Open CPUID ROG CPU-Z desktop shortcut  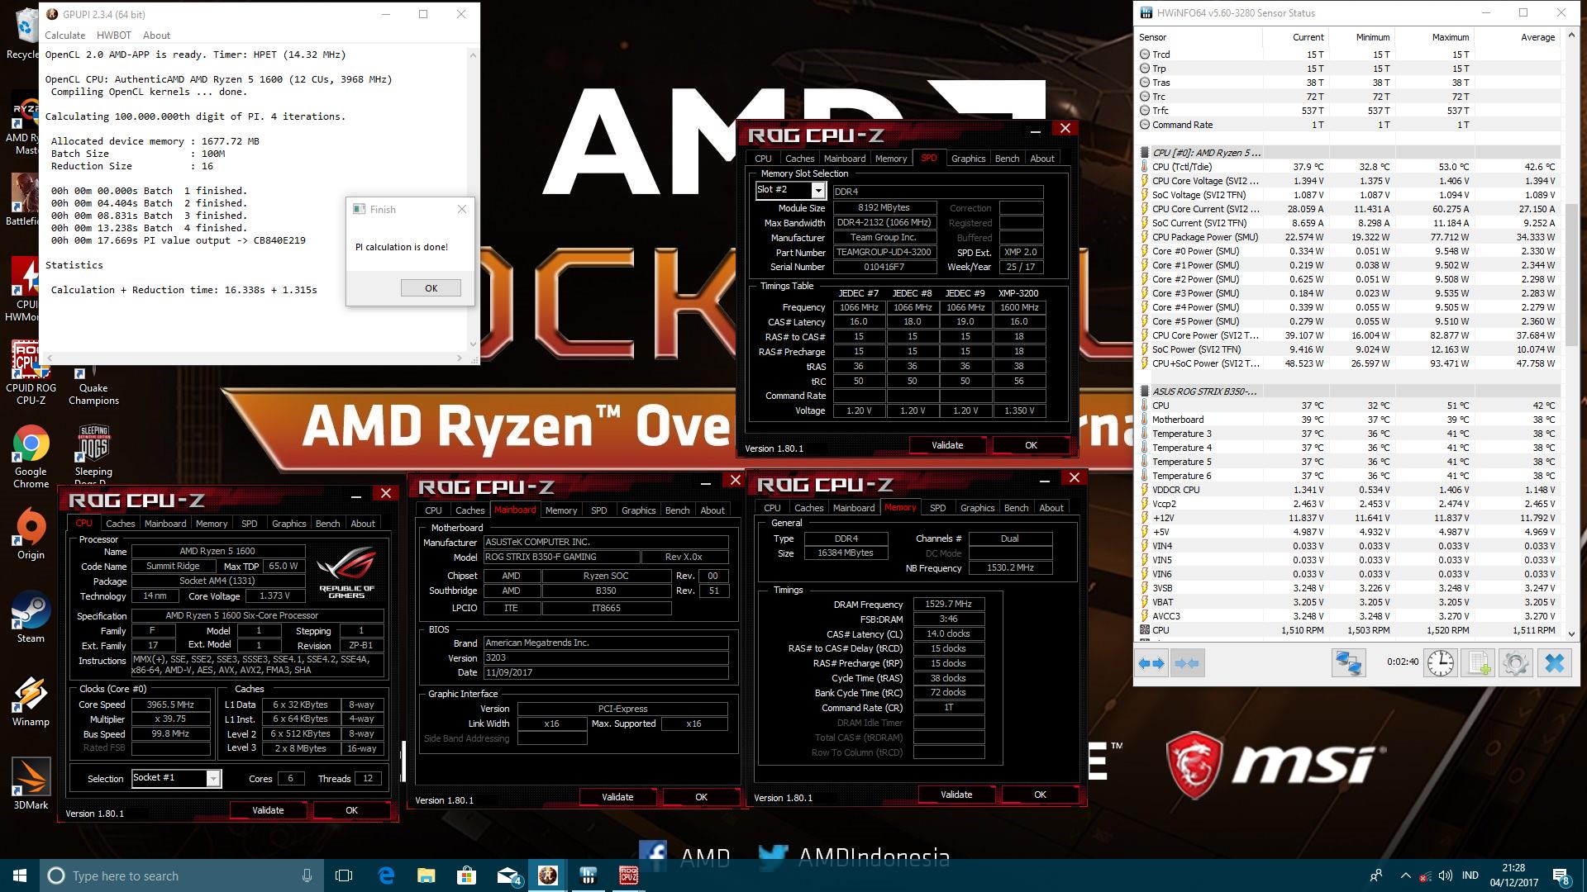click(31, 373)
